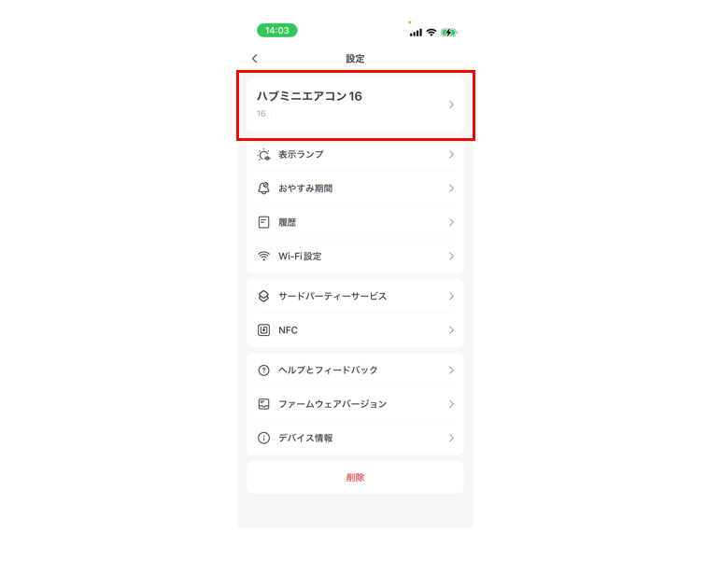Tap the 14:03 green time pill
Screen dimensions: 721x573
tap(276, 30)
